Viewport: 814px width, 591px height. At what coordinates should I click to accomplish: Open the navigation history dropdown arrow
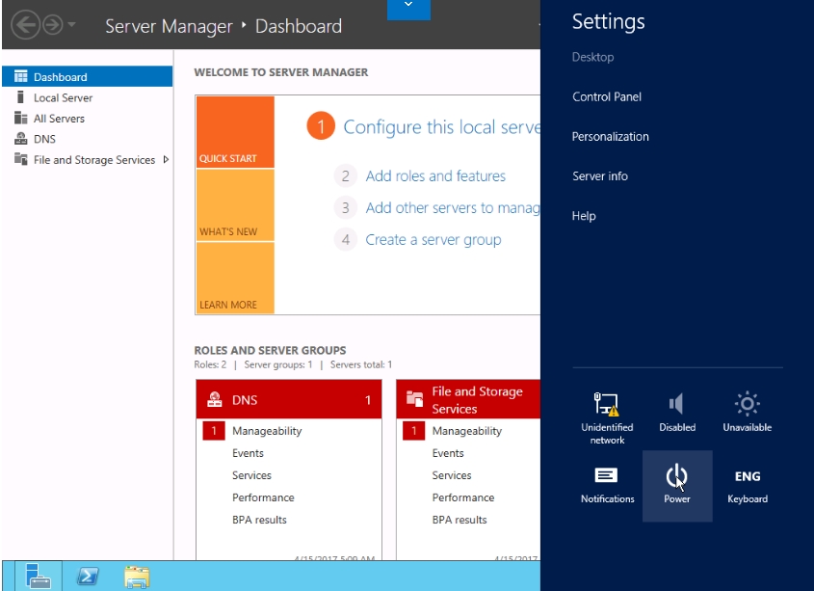[x=71, y=24]
